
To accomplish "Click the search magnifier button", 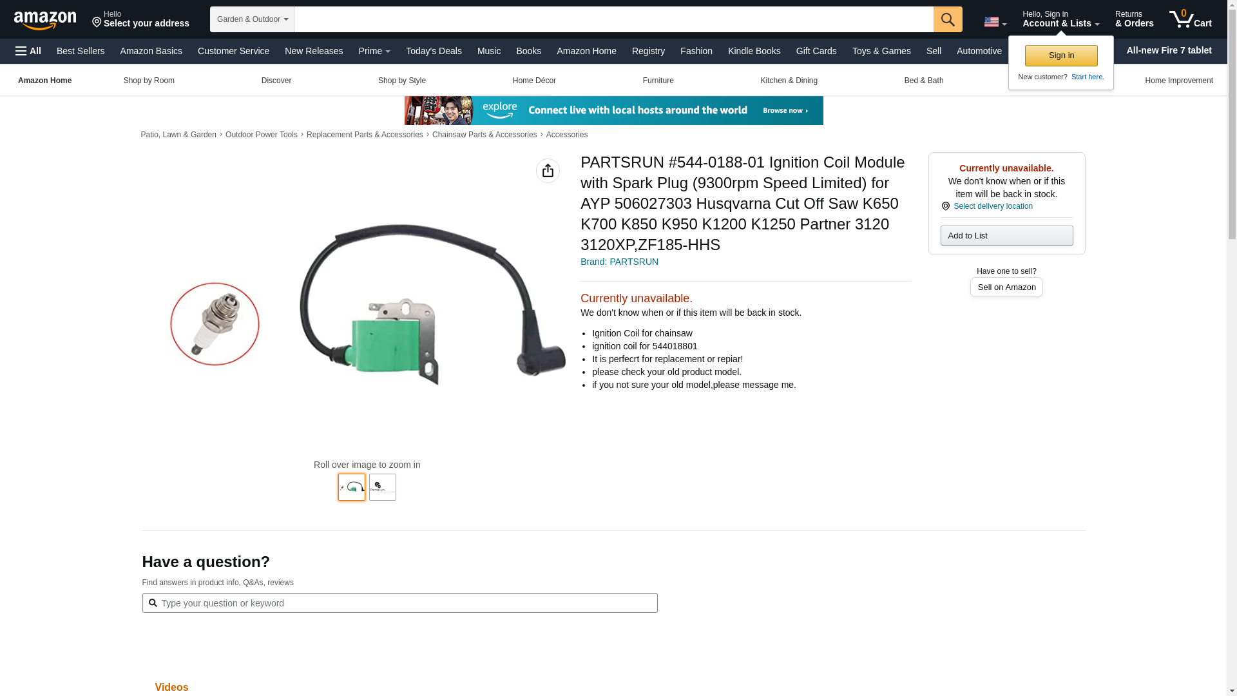I will 948,19.
